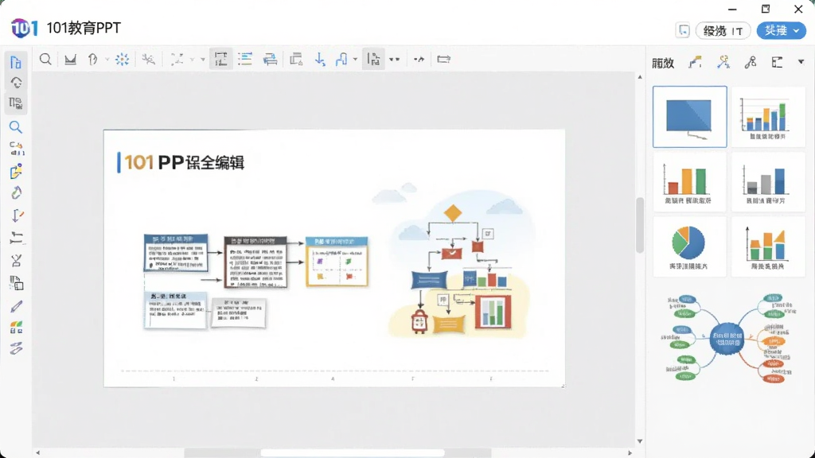Toggle the highlighted layout panel icon in the left sidebar

(16, 103)
